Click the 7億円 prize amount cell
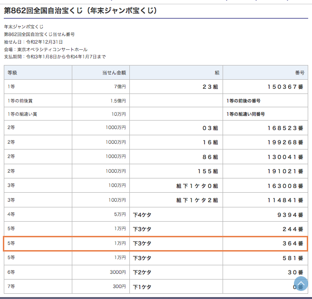The image size is (312, 299). [x=101, y=87]
